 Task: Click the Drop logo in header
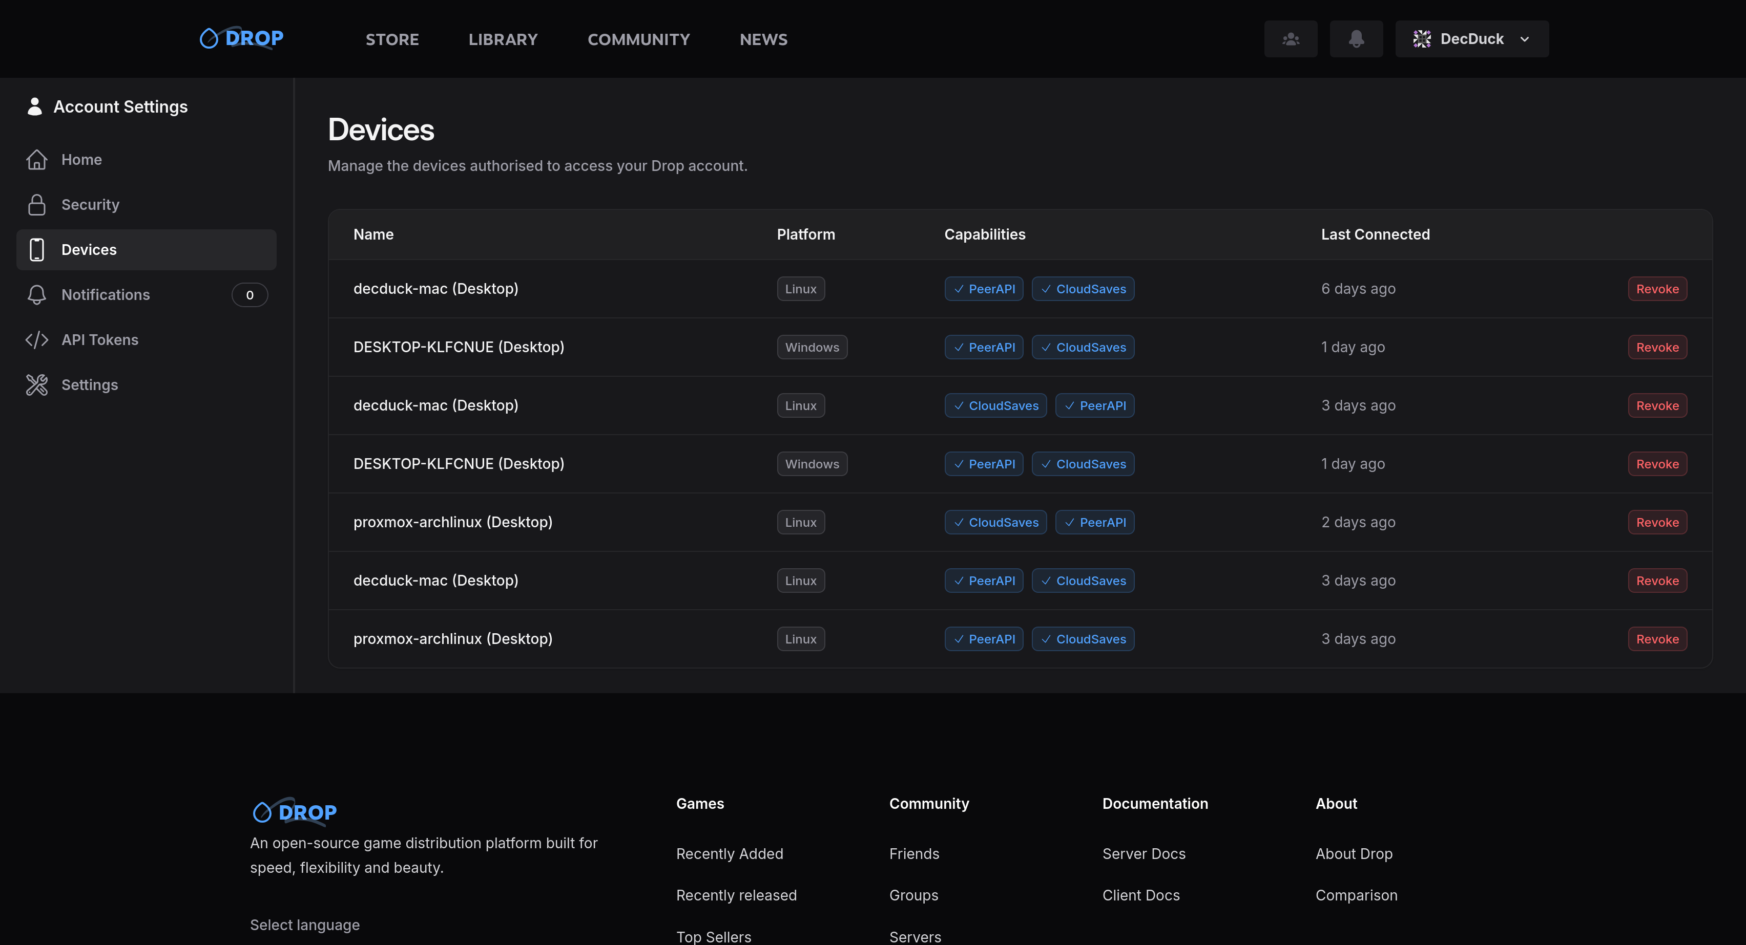point(241,38)
